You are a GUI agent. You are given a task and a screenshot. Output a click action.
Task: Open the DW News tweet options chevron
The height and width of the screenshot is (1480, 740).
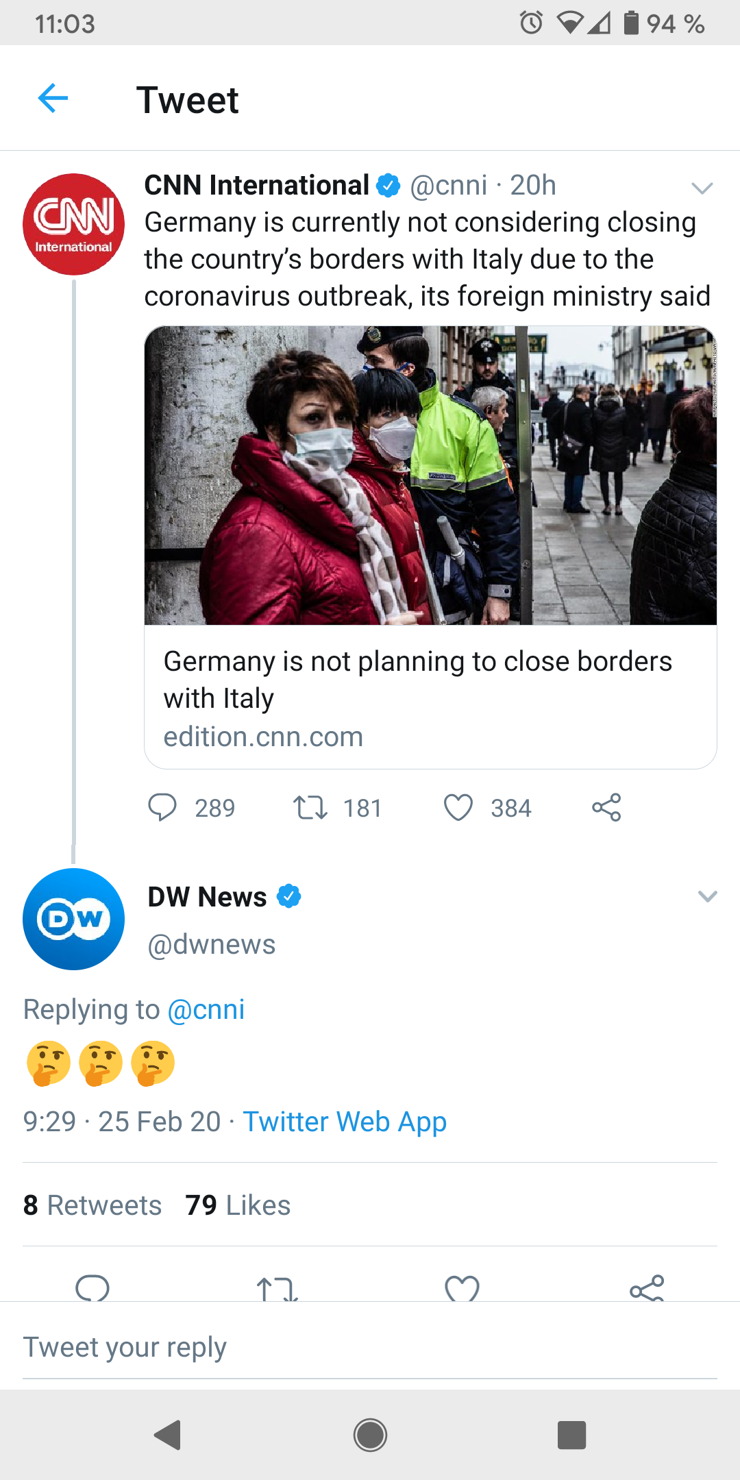point(707,896)
